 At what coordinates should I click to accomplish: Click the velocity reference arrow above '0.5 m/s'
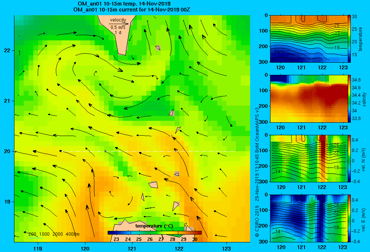tap(119, 24)
